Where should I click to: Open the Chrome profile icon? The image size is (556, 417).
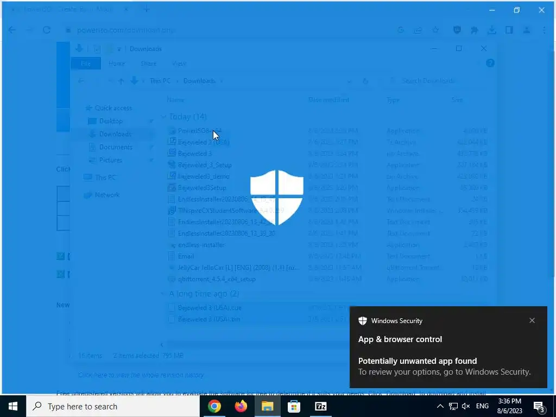527,30
